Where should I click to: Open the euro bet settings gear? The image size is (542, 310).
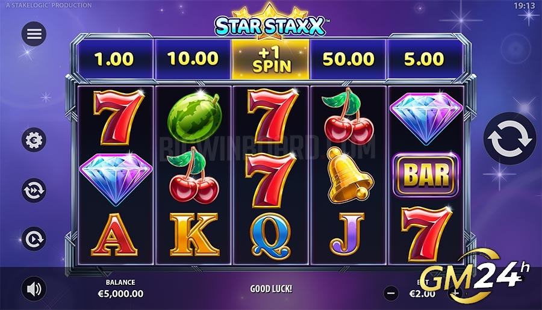tap(34, 140)
